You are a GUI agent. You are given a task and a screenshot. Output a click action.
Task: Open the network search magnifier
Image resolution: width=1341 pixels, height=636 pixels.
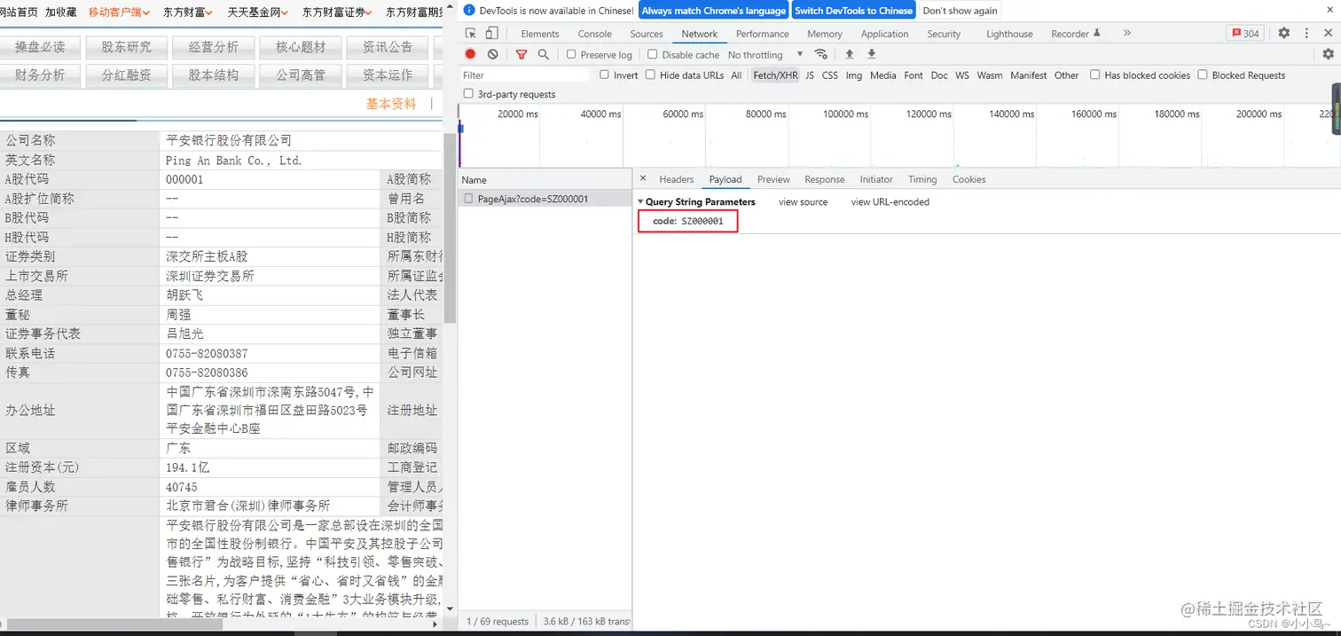(x=544, y=54)
